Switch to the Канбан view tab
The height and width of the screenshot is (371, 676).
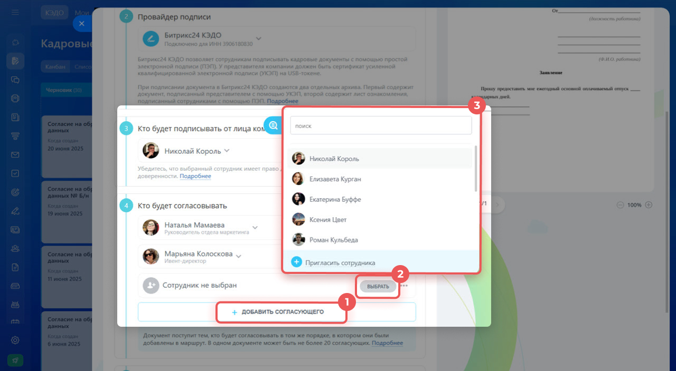tap(55, 67)
